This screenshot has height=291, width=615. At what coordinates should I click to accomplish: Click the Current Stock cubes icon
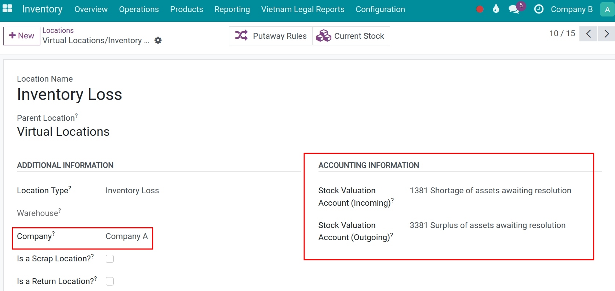(324, 36)
